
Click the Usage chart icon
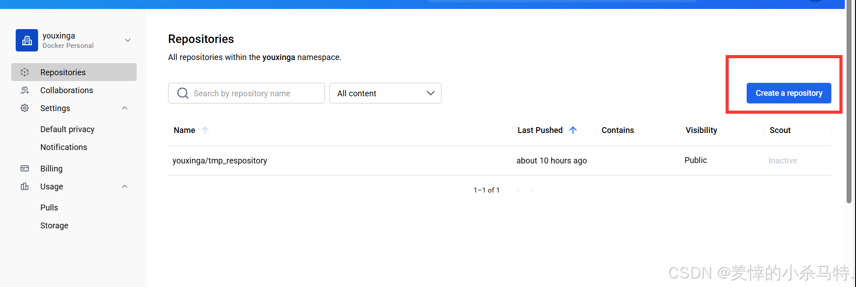pos(25,187)
